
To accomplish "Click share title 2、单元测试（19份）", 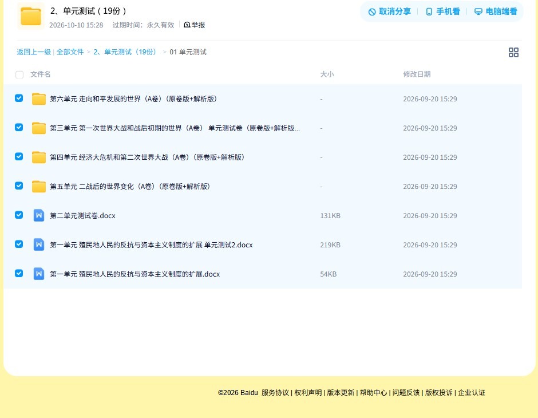I will click(x=89, y=11).
